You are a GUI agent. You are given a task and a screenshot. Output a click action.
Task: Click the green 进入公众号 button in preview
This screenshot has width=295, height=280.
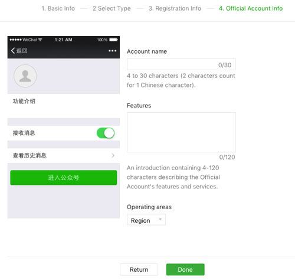[64, 178]
